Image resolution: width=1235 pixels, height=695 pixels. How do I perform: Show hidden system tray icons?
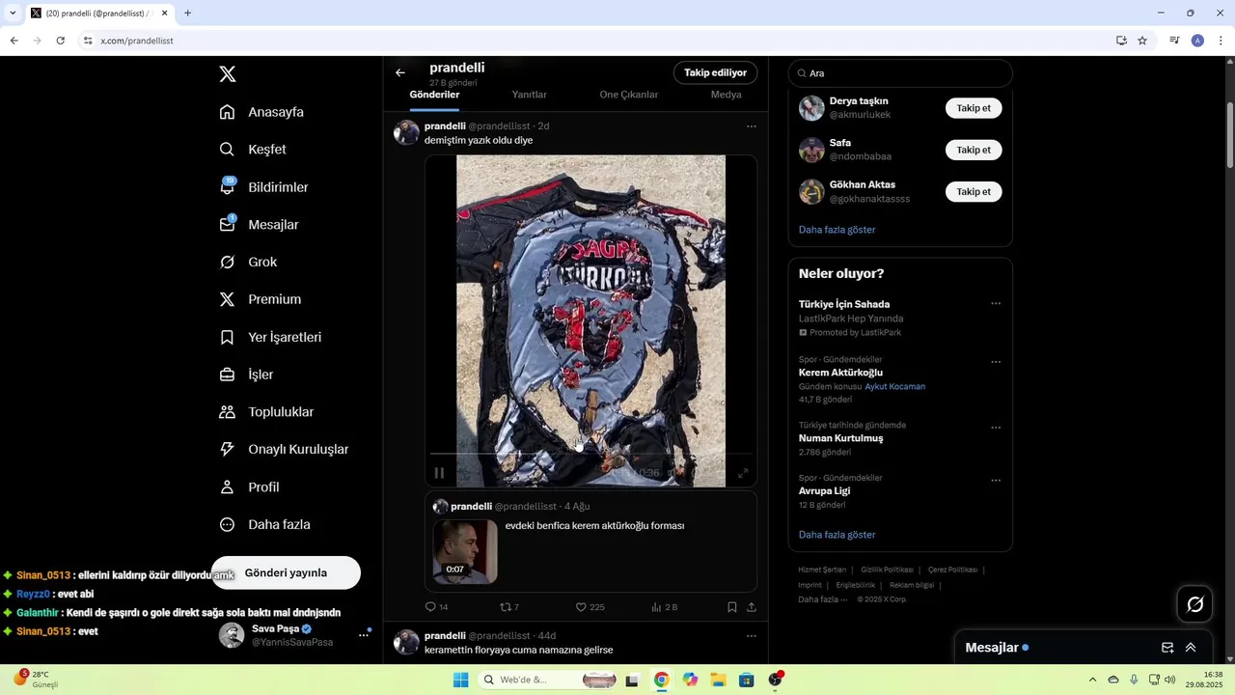[x=1092, y=680]
